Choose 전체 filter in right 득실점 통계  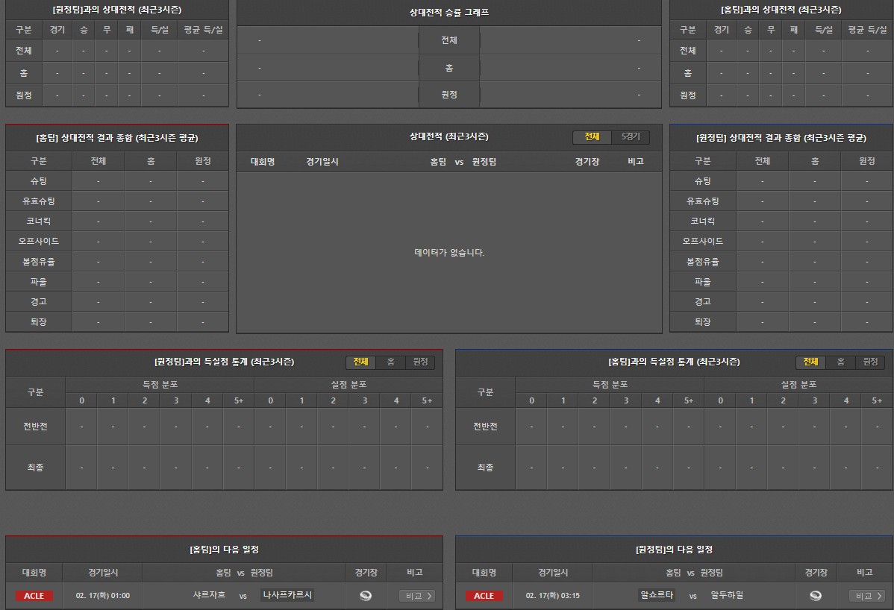pos(810,362)
